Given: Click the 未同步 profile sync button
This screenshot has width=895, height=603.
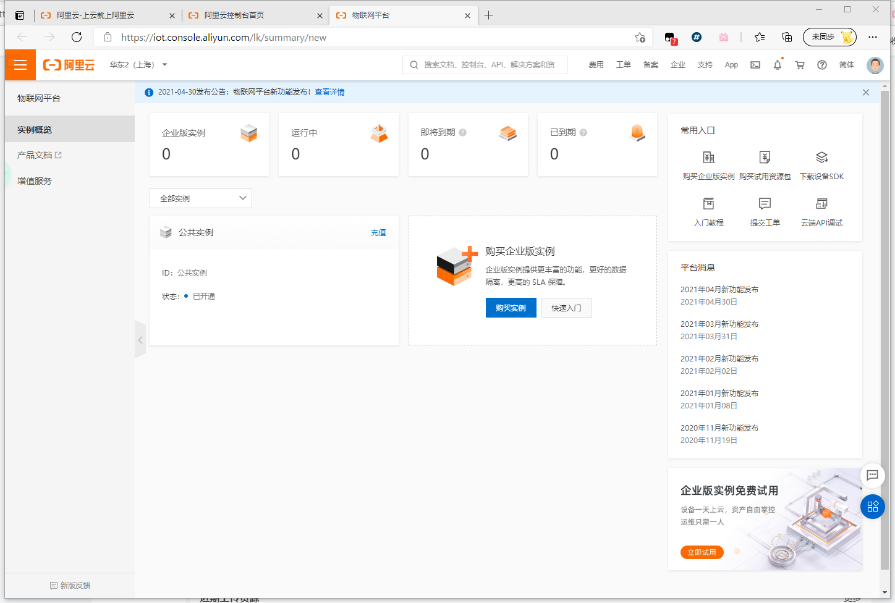Looking at the screenshot, I should (x=829, y=37).
